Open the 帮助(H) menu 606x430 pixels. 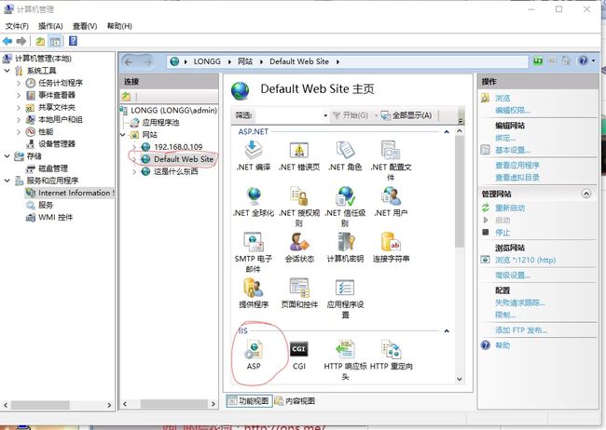pyautogui.click(x=119, y=26)
